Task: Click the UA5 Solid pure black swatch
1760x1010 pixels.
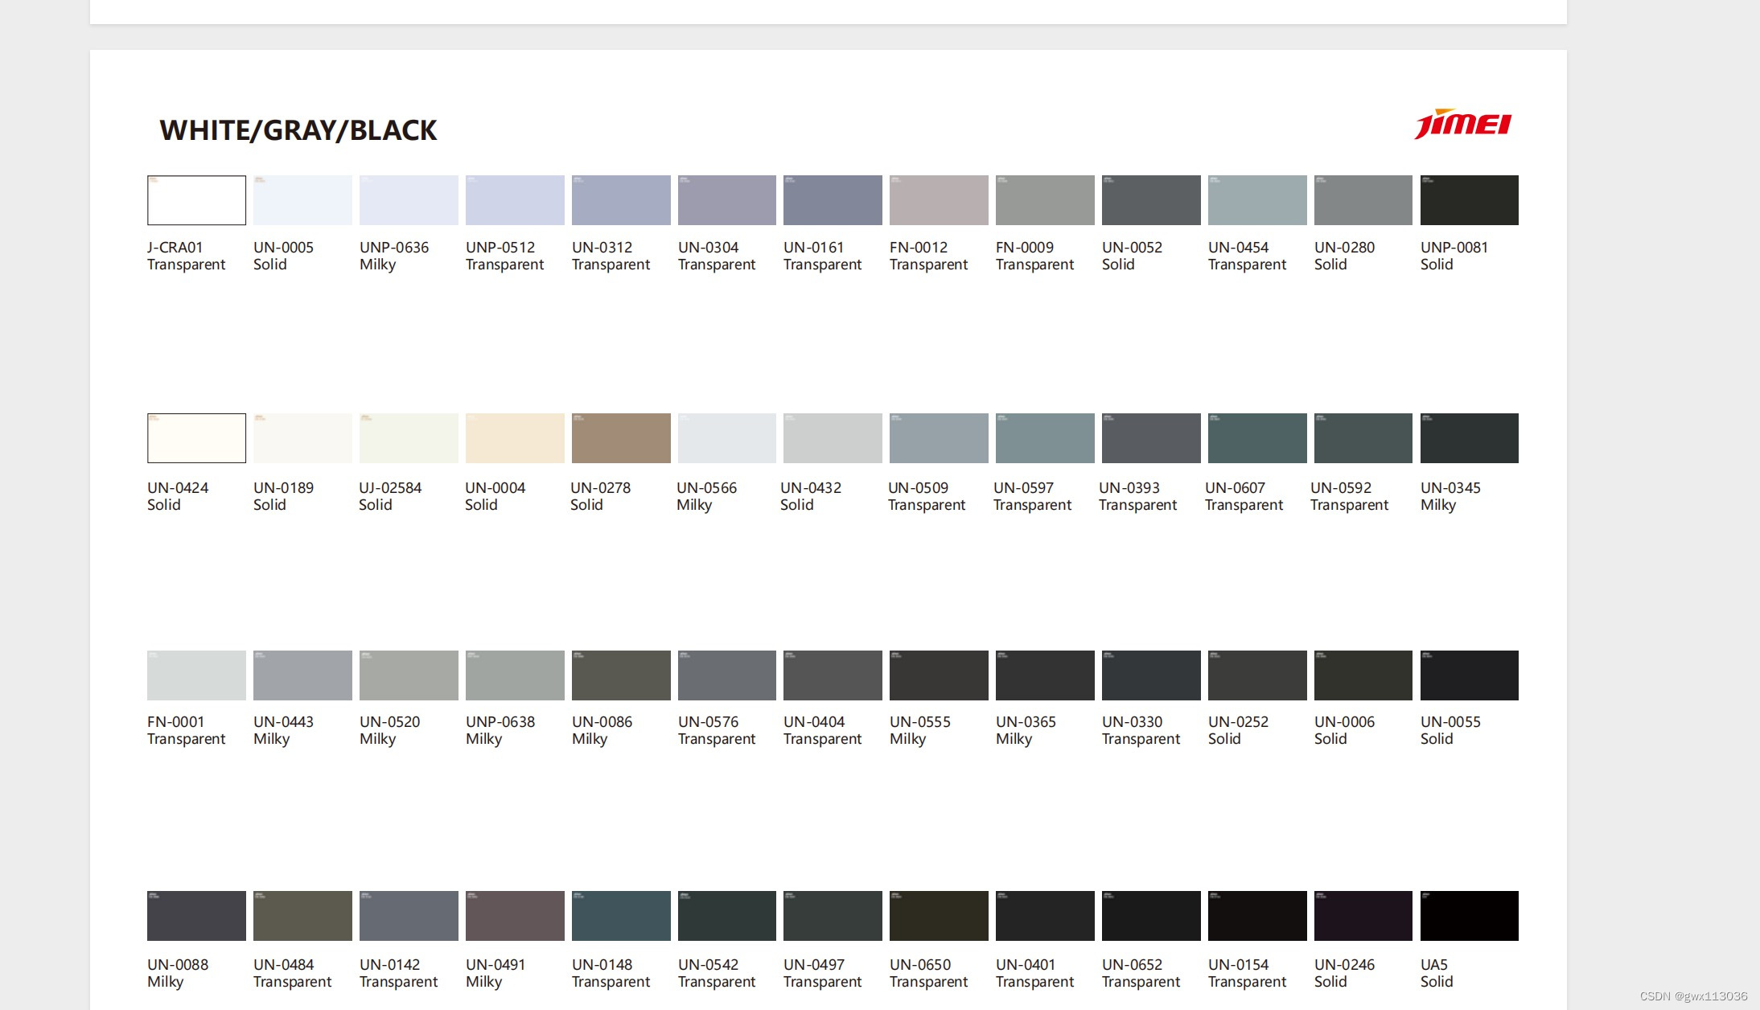Action: click(x=1469, y=916)
